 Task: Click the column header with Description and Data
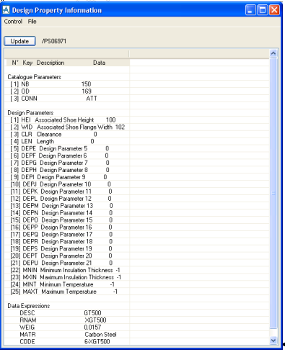click(x=67, y=63)
